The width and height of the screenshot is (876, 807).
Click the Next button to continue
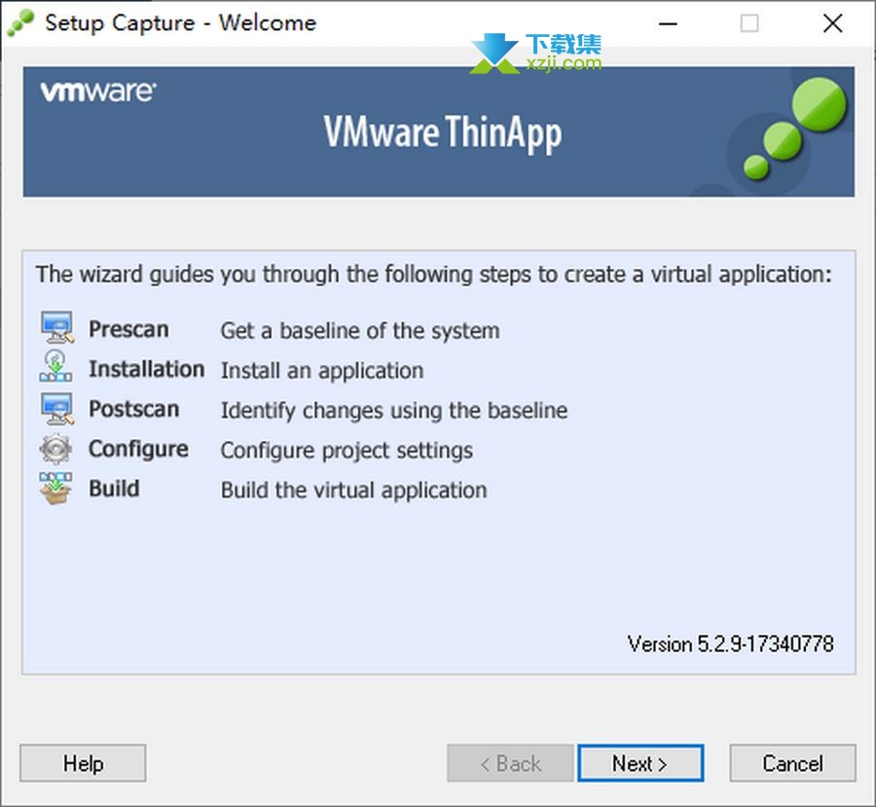click(640, 763)
